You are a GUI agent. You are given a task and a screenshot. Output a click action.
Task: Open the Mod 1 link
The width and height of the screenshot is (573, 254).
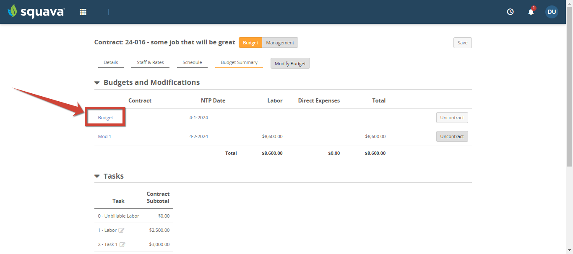[104, 136]
